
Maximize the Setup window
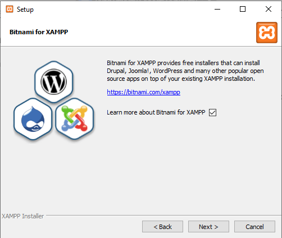tap(243, 9)
